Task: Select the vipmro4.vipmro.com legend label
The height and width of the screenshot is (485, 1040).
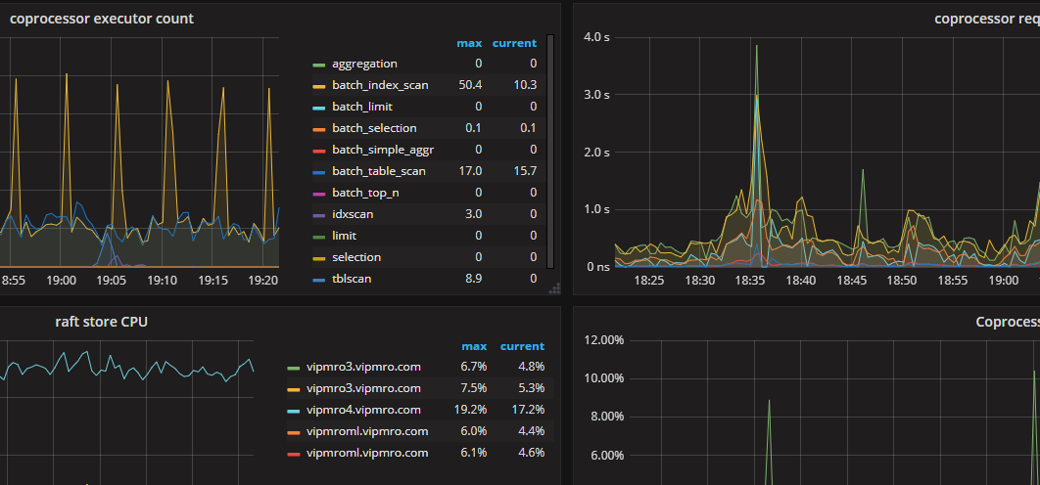Action: tap(363, 410)
